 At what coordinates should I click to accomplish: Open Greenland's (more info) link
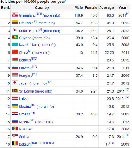pos(51,15)
